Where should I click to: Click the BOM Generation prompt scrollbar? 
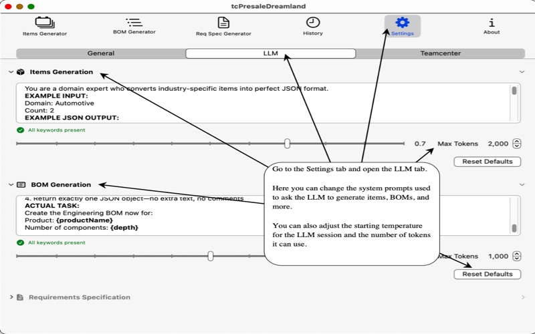click(x=514, y=228)
